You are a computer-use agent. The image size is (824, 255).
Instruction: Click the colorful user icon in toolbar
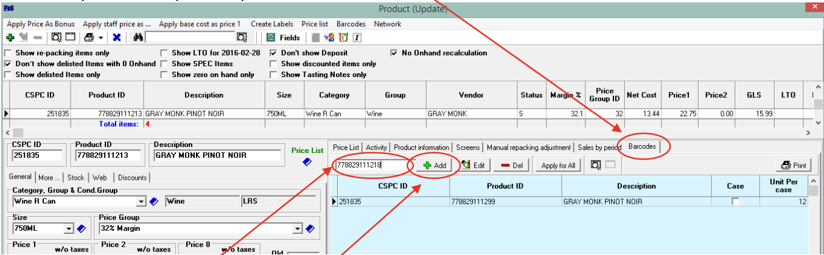pyautogui.click(x=329, y=38)
